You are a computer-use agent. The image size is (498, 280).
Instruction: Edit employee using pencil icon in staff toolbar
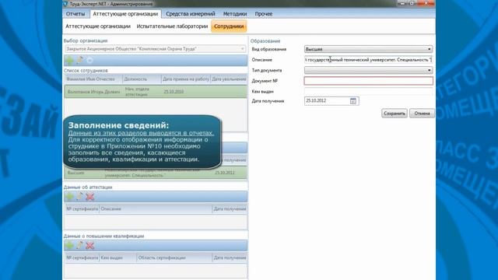point(79,60)
